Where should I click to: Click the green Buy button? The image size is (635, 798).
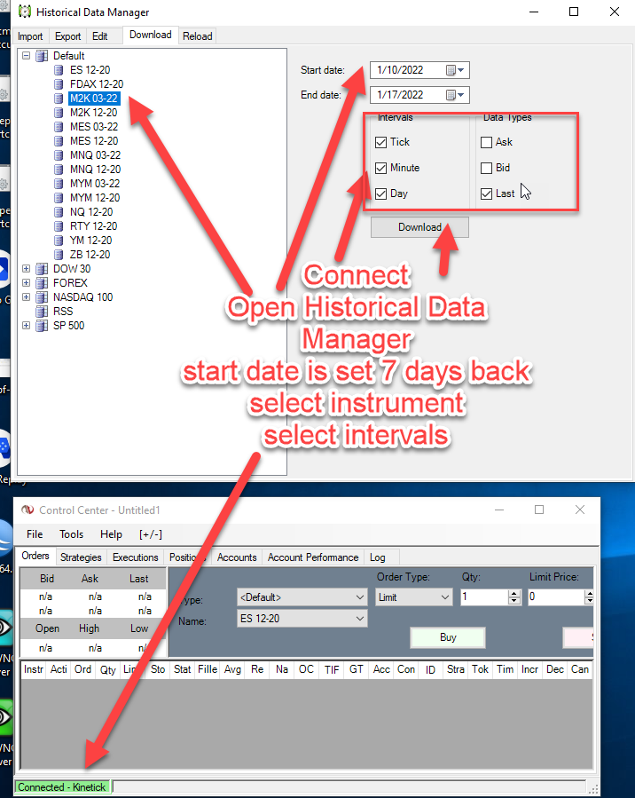pos(448,637)
